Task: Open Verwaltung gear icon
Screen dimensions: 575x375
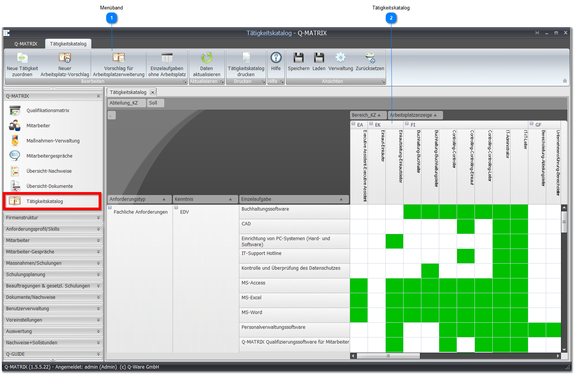Action: click(341, 58)
